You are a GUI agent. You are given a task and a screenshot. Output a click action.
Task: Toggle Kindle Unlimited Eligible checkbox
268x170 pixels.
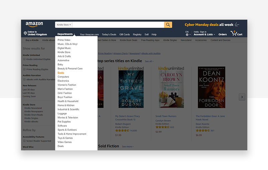24,59
